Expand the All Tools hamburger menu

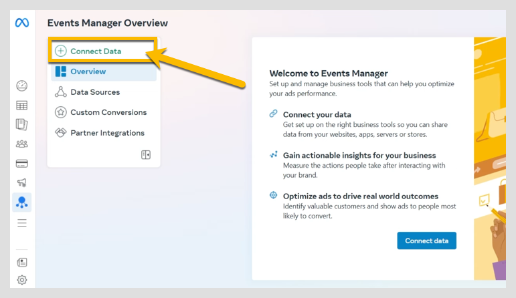pos(22,222)
